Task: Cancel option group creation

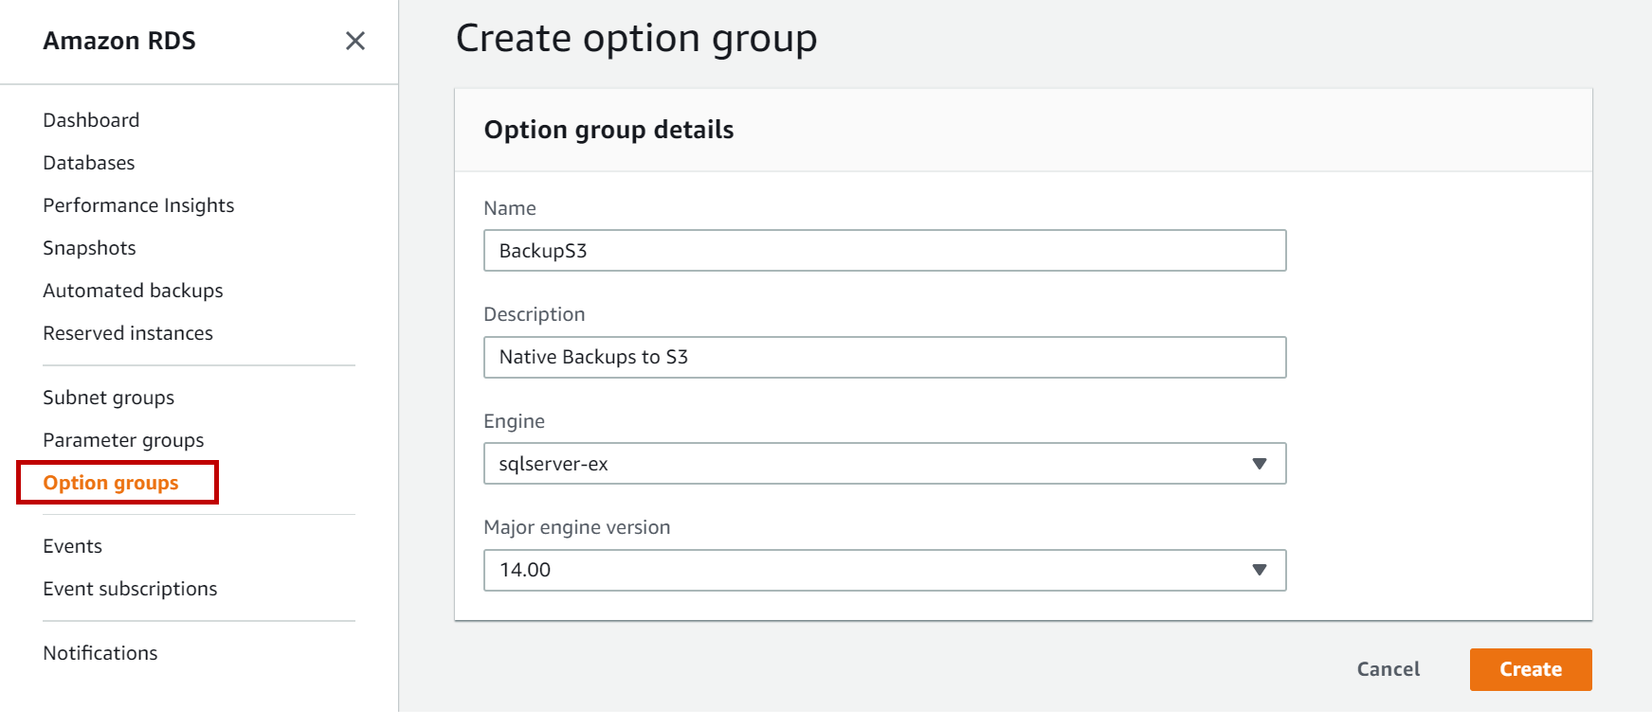Action: pyautogui.click(x=1388, y=669)
